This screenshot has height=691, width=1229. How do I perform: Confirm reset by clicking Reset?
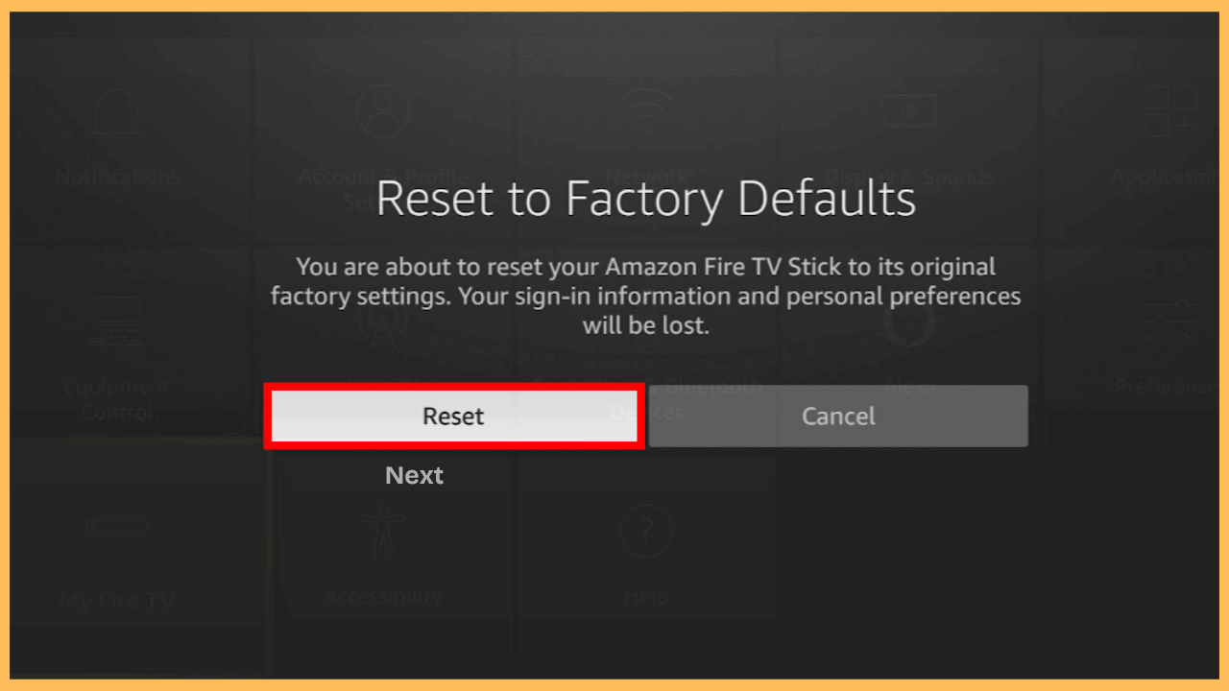(453, 416)
